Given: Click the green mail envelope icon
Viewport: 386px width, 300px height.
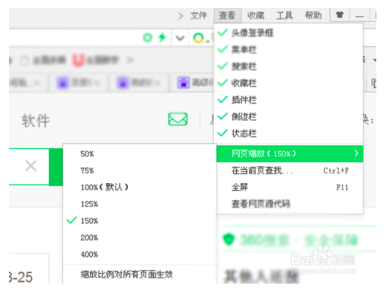Looking at the screenshot, I should click(x=177, y=119).
